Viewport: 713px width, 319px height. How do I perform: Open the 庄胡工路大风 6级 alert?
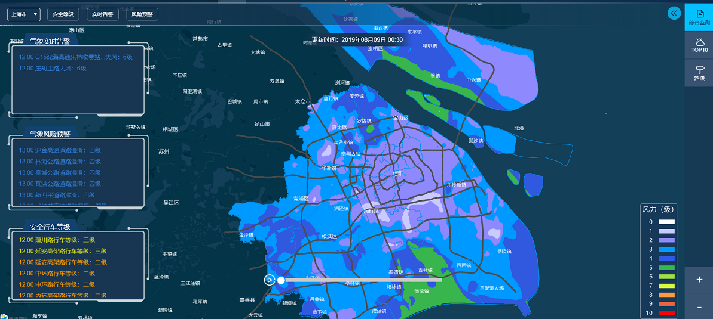(53, 69)
